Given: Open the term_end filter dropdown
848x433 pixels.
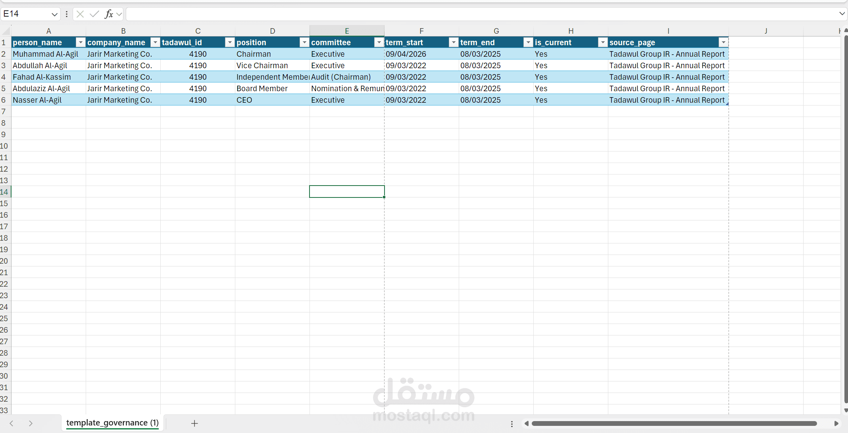Looking at the screenshot, I should click(x=528, y=42).
